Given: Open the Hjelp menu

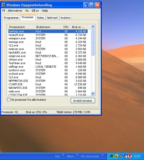Looking at the screenshot, I should [x=45, y=11].
